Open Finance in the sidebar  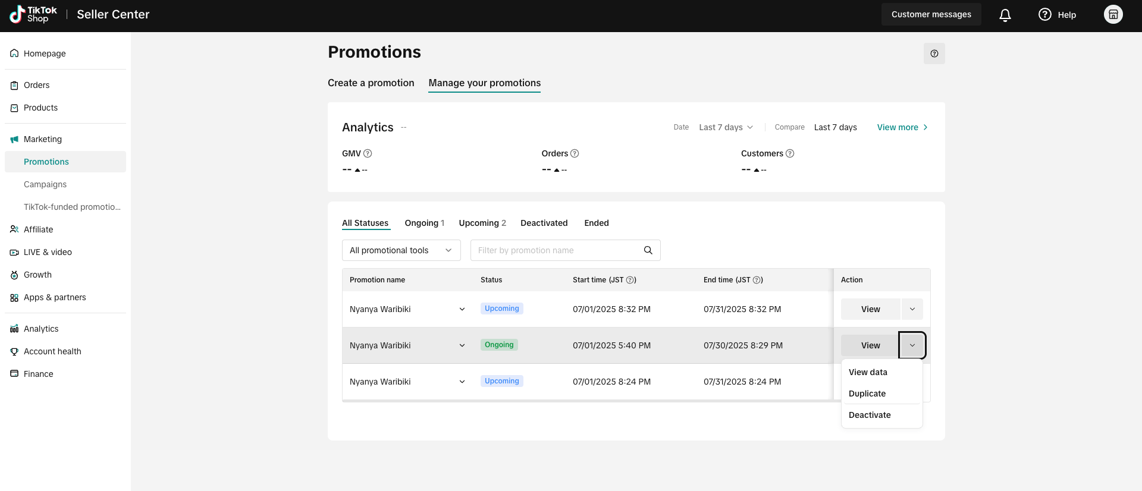(x=65, y=374)
